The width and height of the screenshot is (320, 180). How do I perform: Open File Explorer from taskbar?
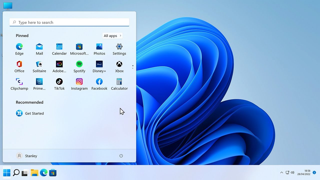[x=34, y=172]
